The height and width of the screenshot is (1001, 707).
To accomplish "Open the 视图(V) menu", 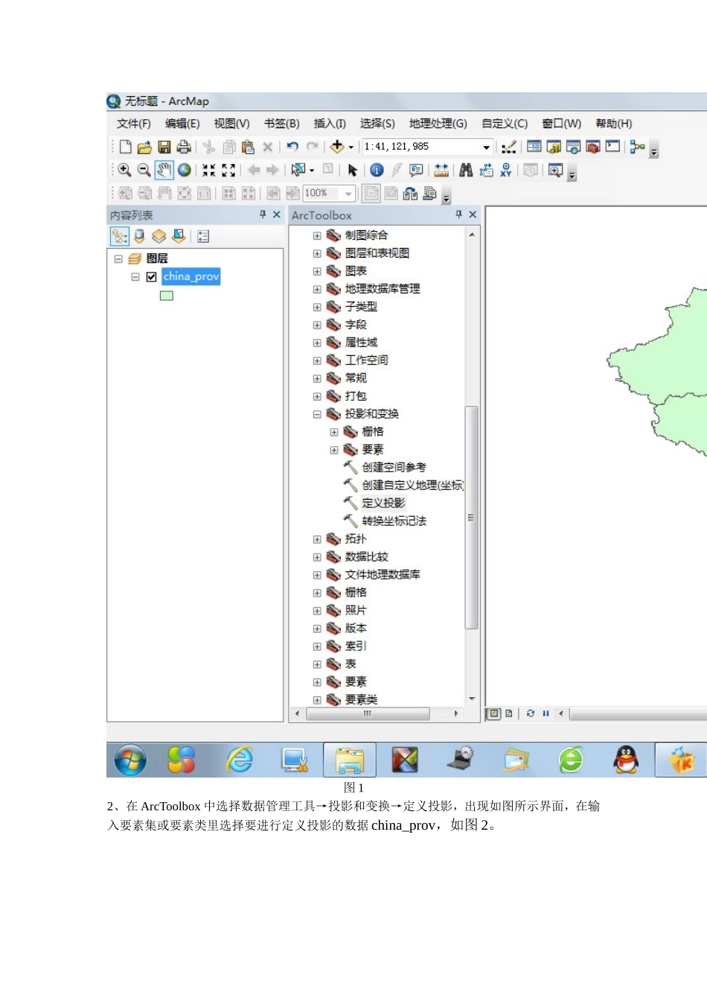I will tap(231, 124).
